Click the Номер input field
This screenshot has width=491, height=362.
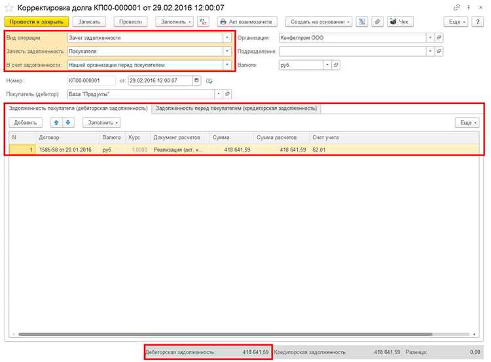[x=91, y=80]
